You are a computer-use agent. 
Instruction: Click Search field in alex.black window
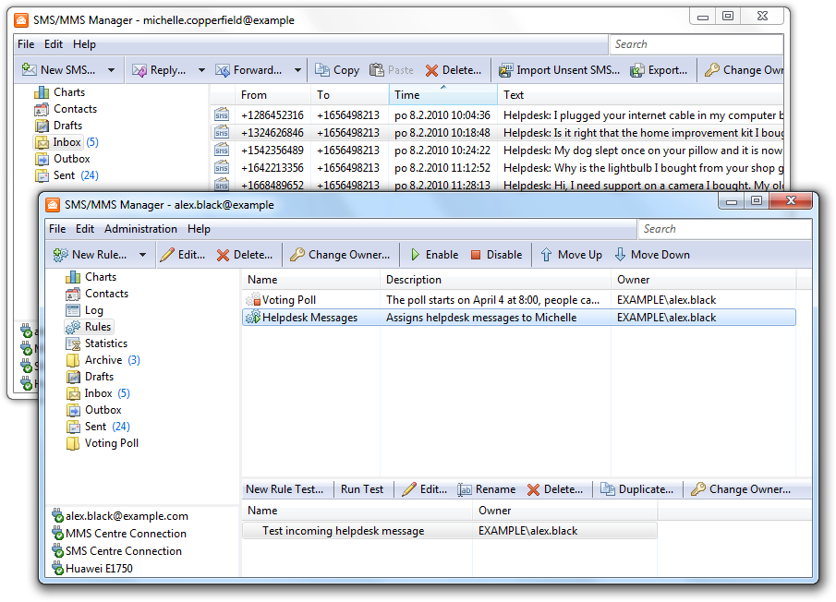click(x=724, y=229)
